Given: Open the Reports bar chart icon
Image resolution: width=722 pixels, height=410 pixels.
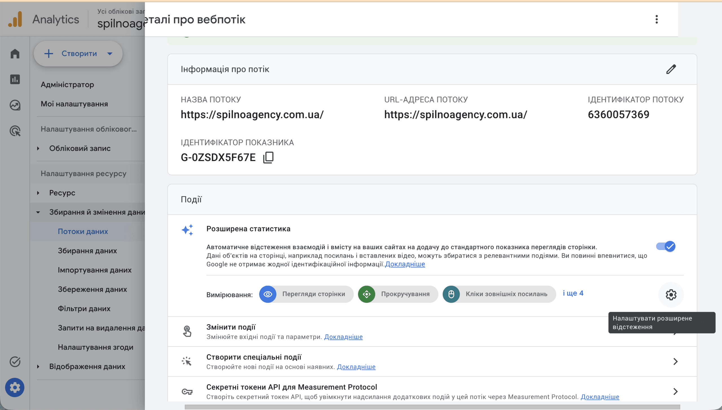Looking at the screenshot, I should click(15, 79).
